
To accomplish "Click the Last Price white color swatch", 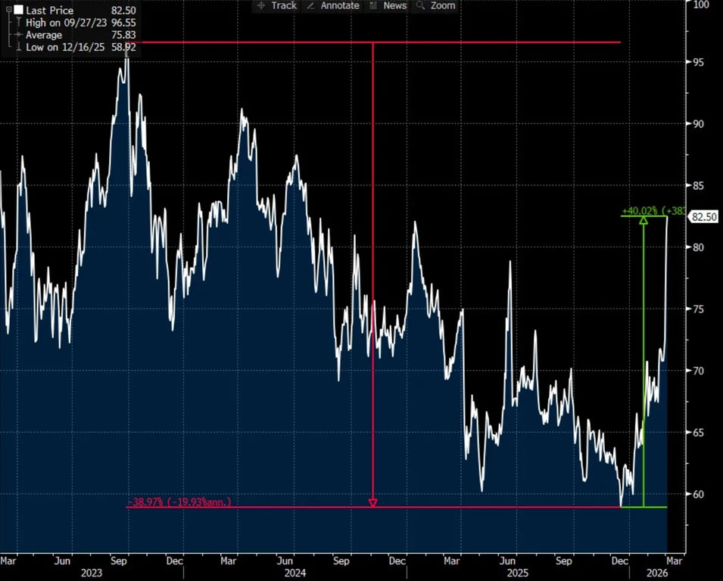I will click(18, 11).
